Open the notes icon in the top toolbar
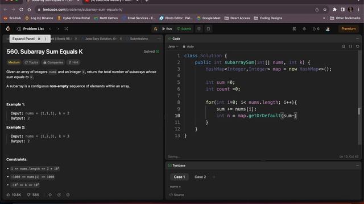 pyautogui.click(x=209, y=29)
